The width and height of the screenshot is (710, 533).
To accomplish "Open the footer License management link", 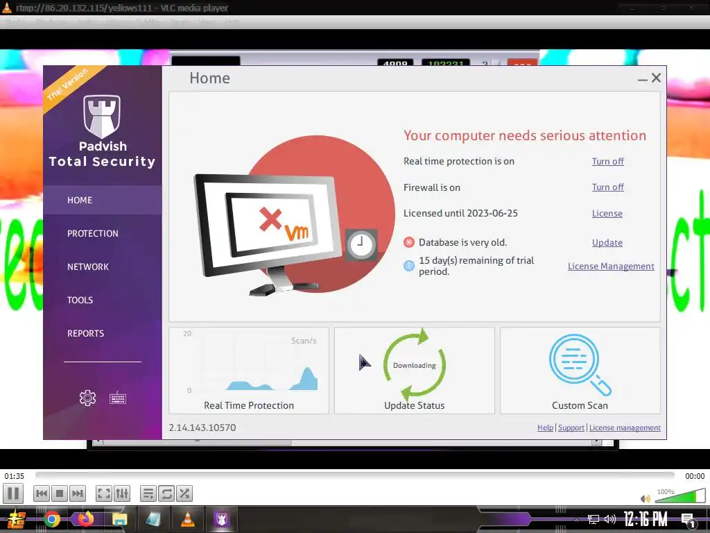I will tap(625, 428).
